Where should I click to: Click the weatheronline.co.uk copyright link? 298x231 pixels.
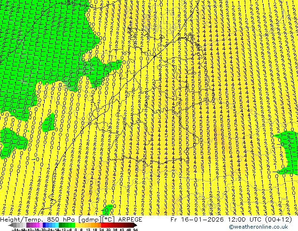259,227
